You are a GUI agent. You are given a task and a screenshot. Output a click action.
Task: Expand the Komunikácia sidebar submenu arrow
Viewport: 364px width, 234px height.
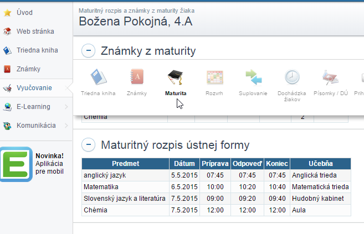pyautogui.click(x=66, y=126)
